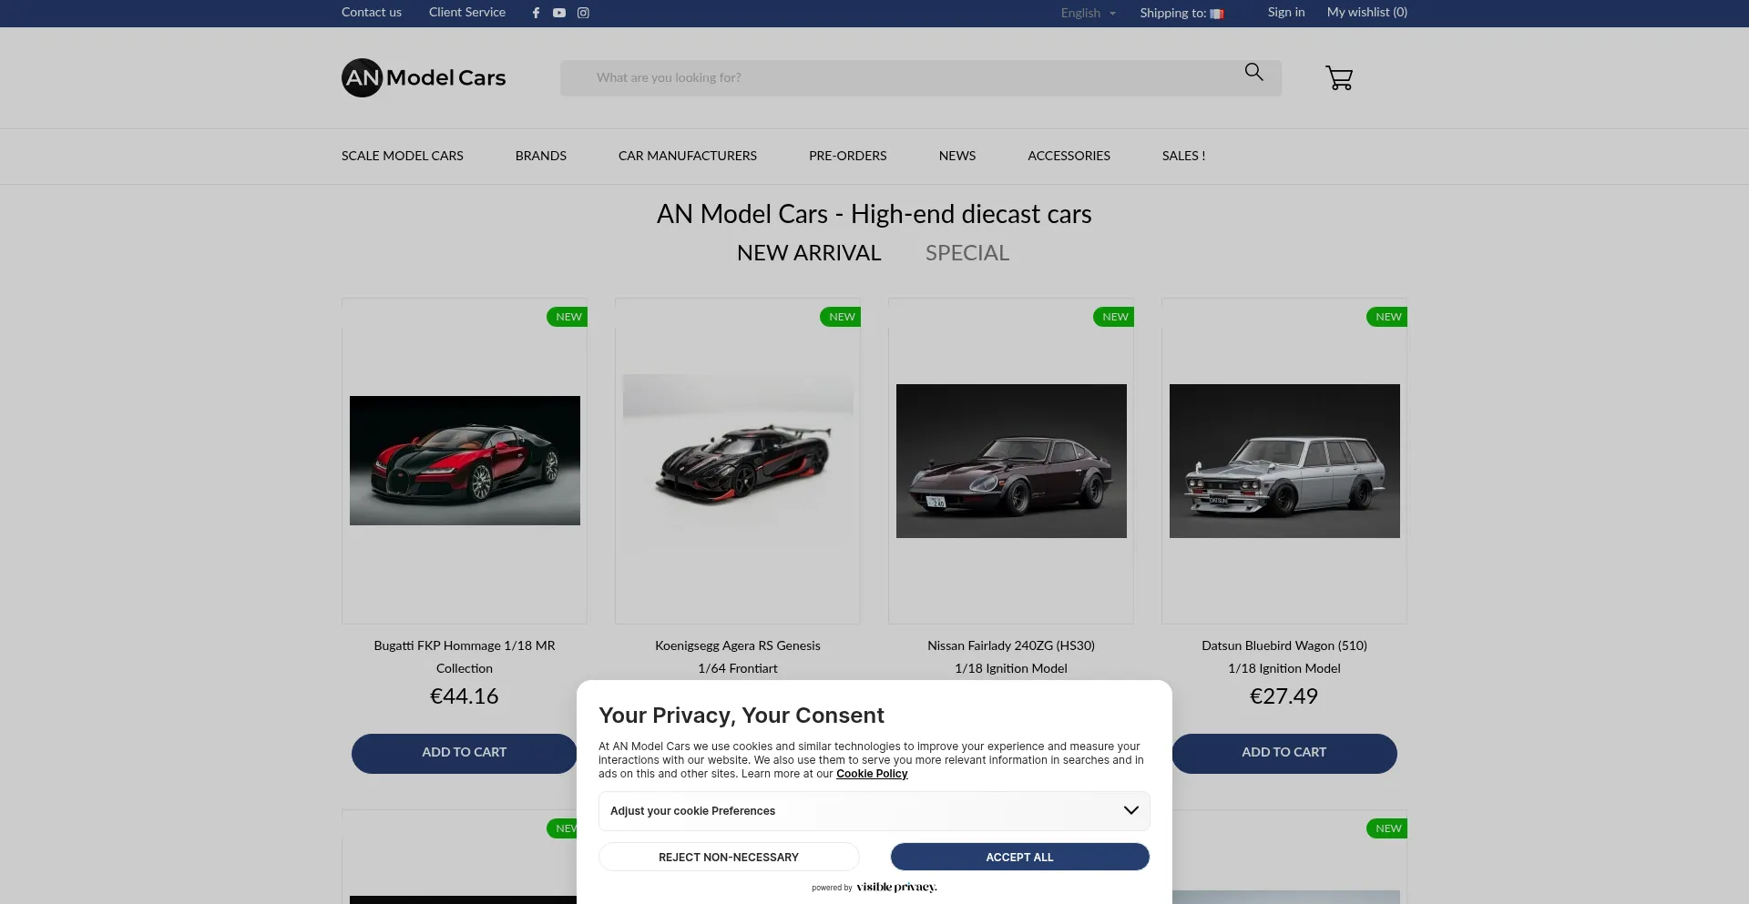
Task: Open the Scale Model Cars menu
Action: [403, 156]
